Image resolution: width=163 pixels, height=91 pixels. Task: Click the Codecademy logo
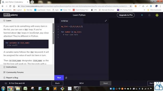11,15
